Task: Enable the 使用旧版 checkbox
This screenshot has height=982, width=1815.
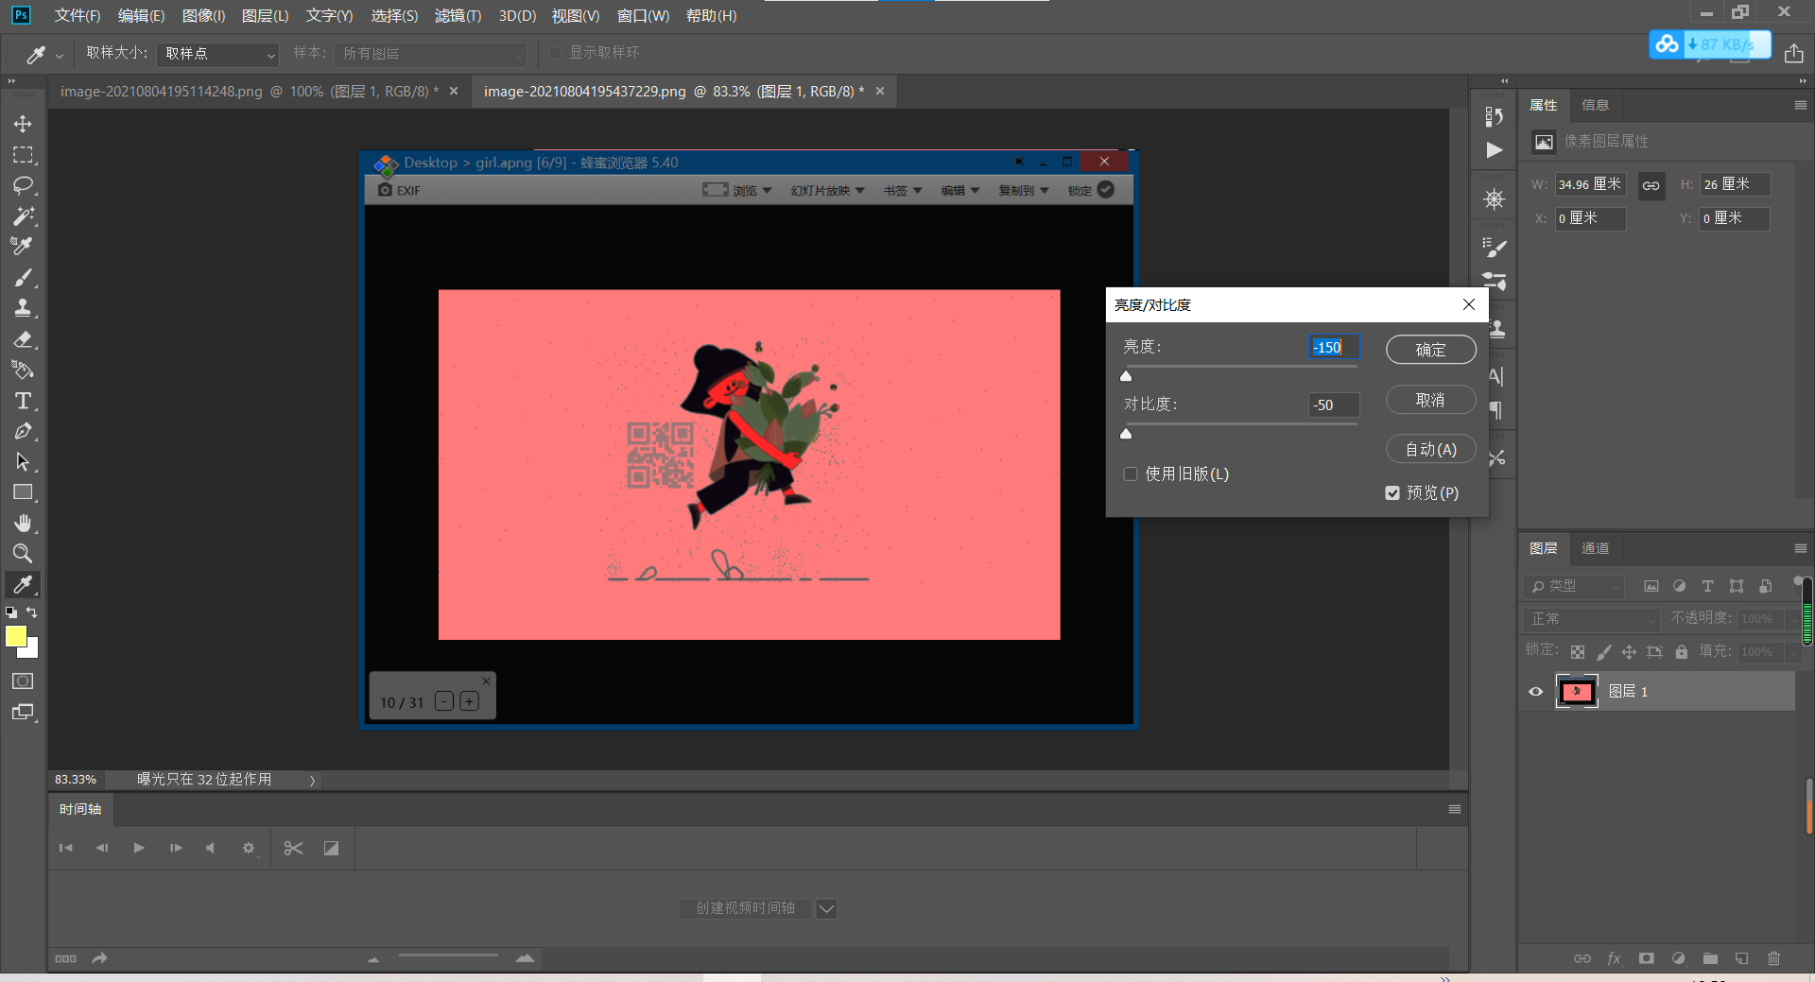Action: coord(1131,474)
